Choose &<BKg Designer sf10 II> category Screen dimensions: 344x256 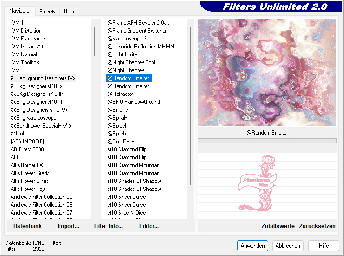click(37, 94)
